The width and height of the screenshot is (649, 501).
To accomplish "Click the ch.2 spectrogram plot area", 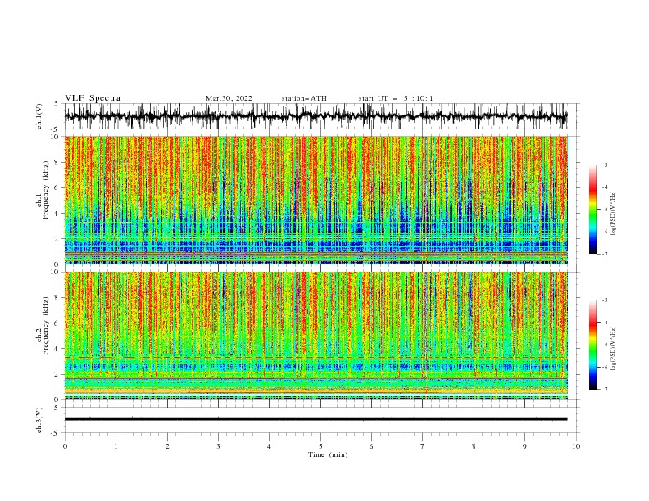I will pos(316,336).
